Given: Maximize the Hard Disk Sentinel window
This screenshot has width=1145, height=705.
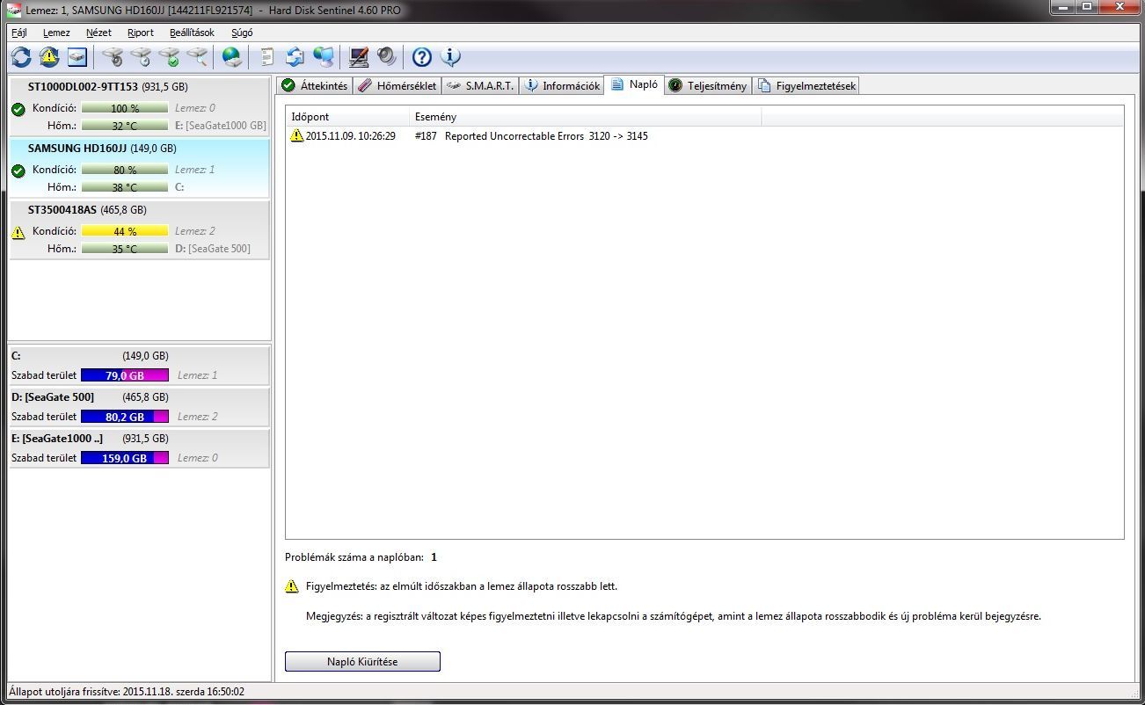Looking at the screenshot, I should click(1087, 7).
